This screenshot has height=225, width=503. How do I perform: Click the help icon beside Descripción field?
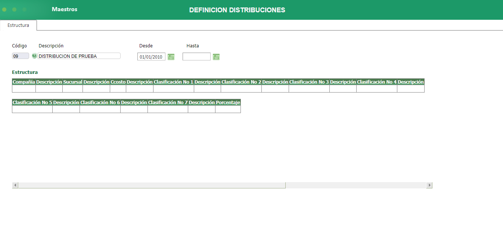pyautogui.click(x=35, y=56)
